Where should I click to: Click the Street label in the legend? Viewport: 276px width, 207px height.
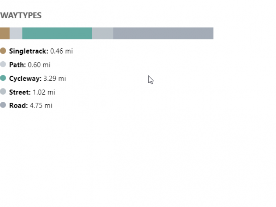click(x=20, y=92)
